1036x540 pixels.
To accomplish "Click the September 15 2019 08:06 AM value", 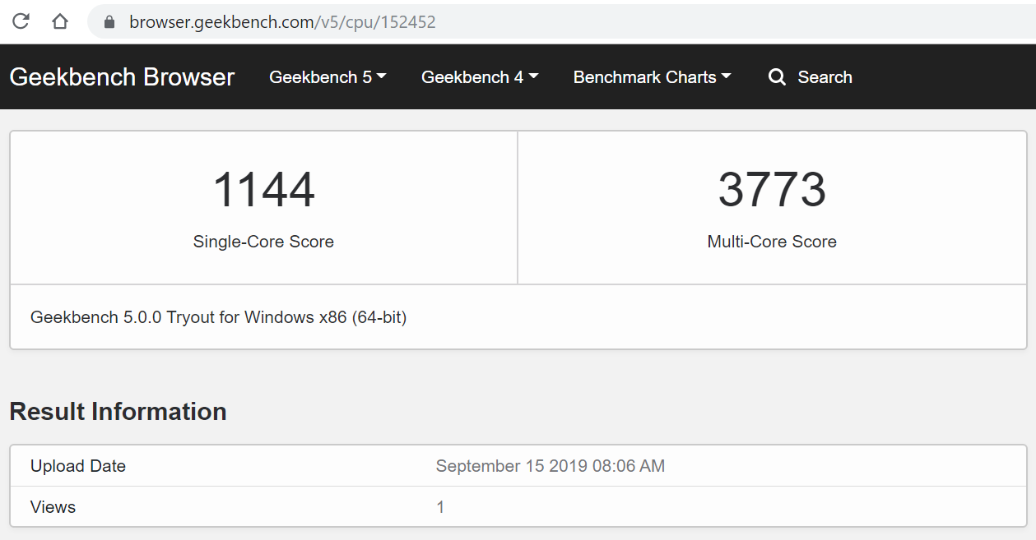I will point(551,466).
